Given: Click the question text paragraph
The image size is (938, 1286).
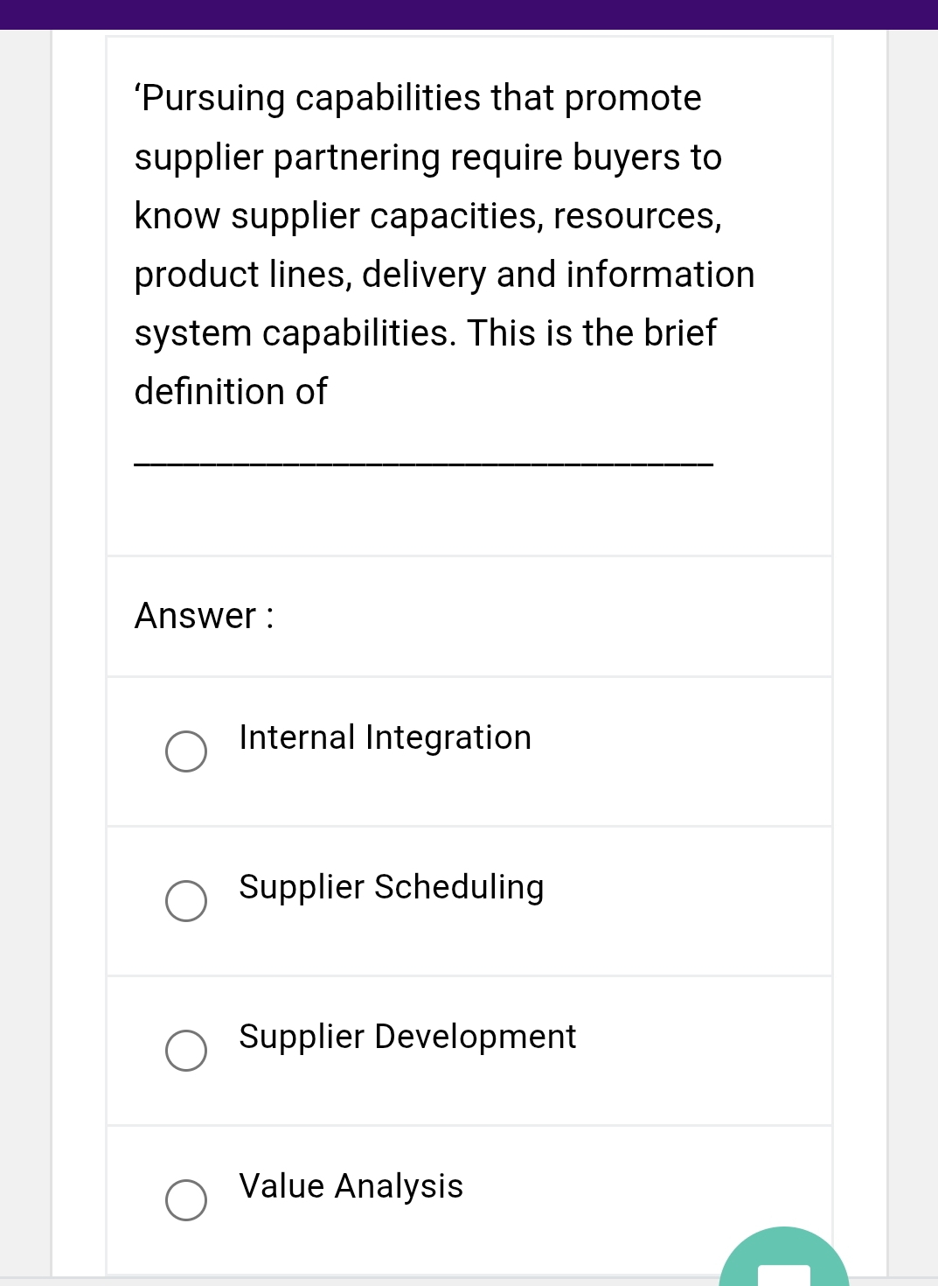Looking at the screenshot, I should [437, 245].
